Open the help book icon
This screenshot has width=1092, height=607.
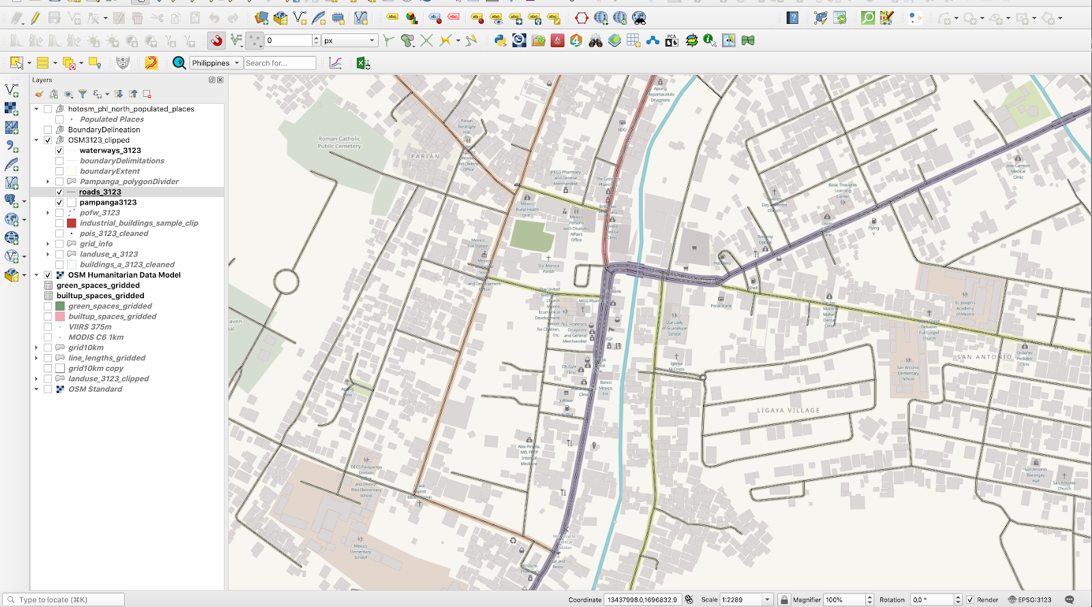pyautogui.click(x=792, y=18)
